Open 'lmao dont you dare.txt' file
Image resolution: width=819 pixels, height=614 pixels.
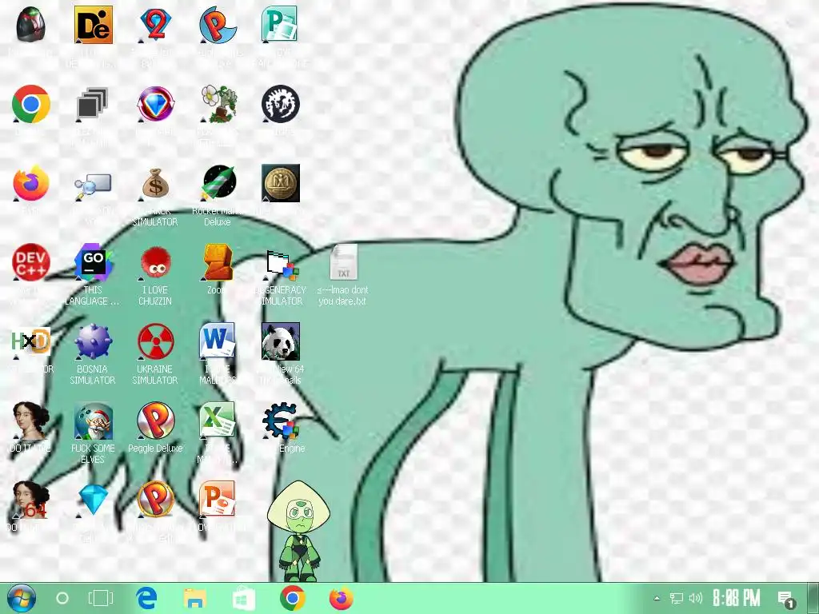click(x=343, y=262)
